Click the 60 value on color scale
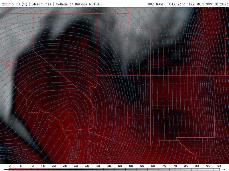Image resolution: width=229 pixels, height=171 pixels. point(142,166)
